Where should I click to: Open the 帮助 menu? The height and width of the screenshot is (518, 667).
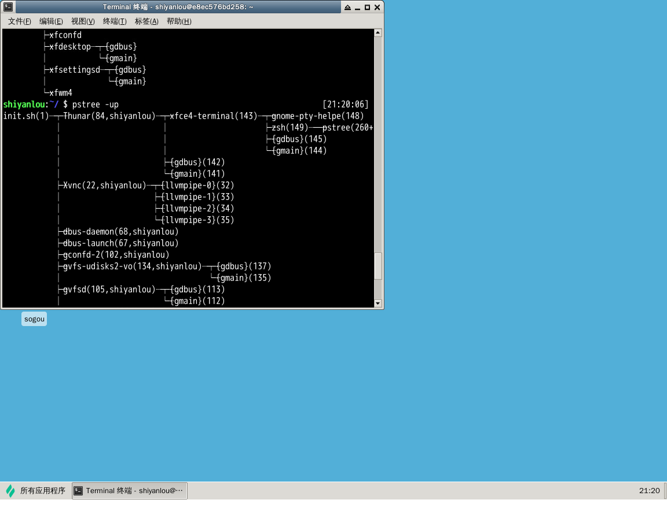pyautogui.click(x=178, y=21)
